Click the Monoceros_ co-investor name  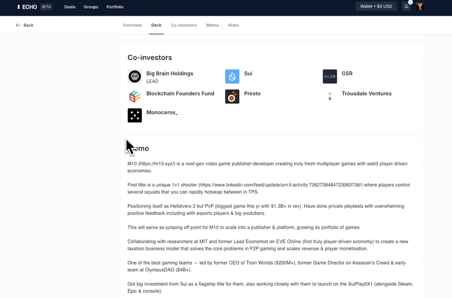pyautogui.click(x=162, y=112)
